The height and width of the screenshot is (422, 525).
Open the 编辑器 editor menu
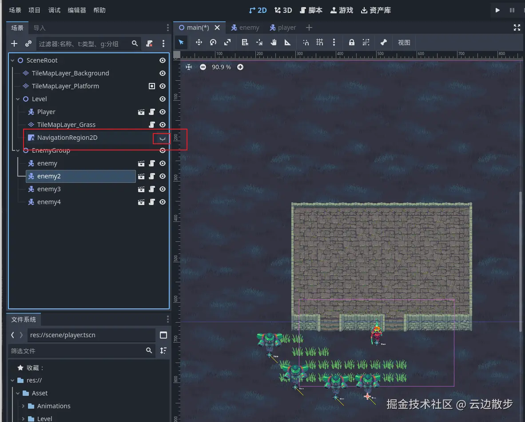click(77, 10)
